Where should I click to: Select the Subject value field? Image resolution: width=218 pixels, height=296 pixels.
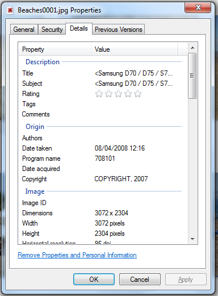click(x=133, y=84)
